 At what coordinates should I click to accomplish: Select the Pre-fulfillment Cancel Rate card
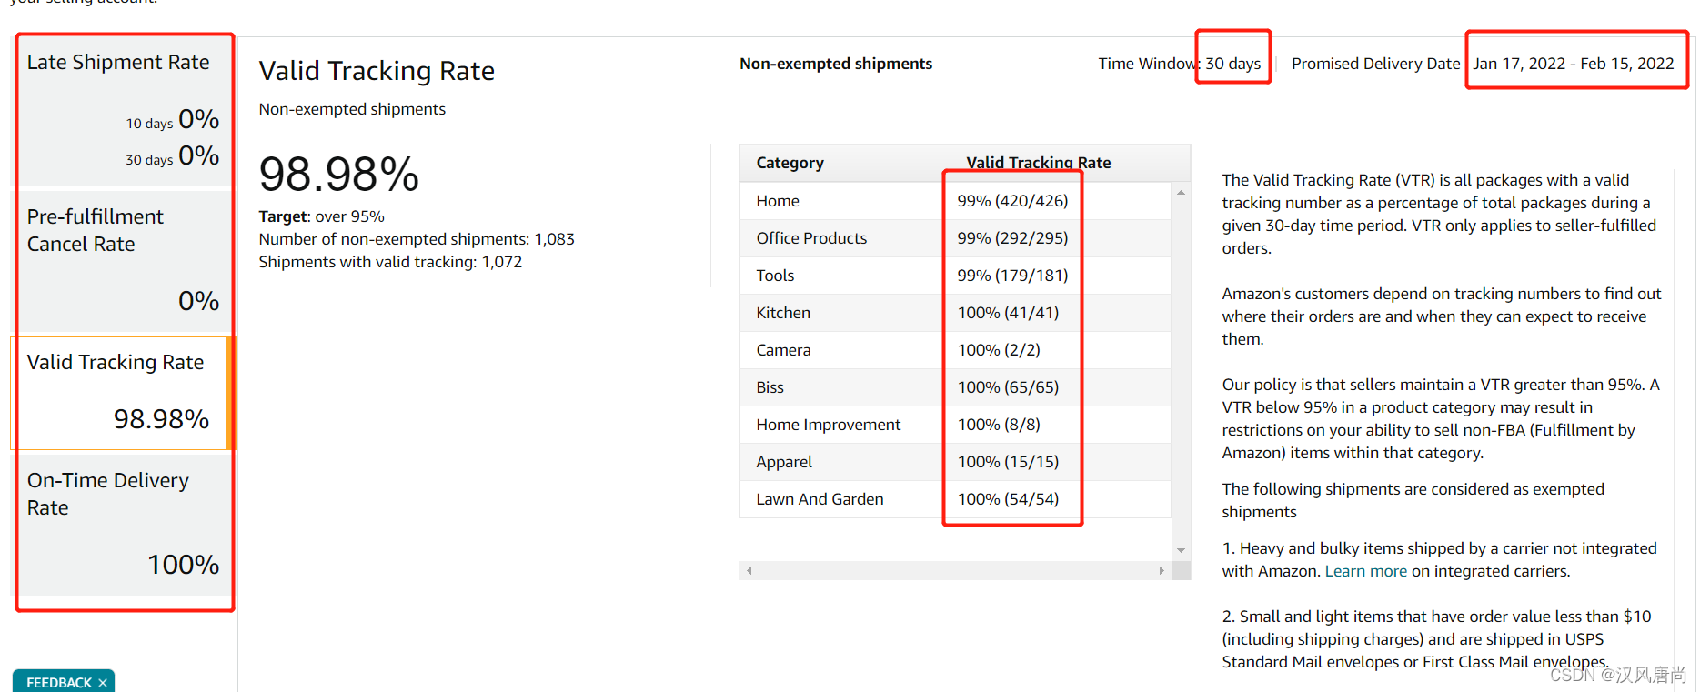click(123, 261)
